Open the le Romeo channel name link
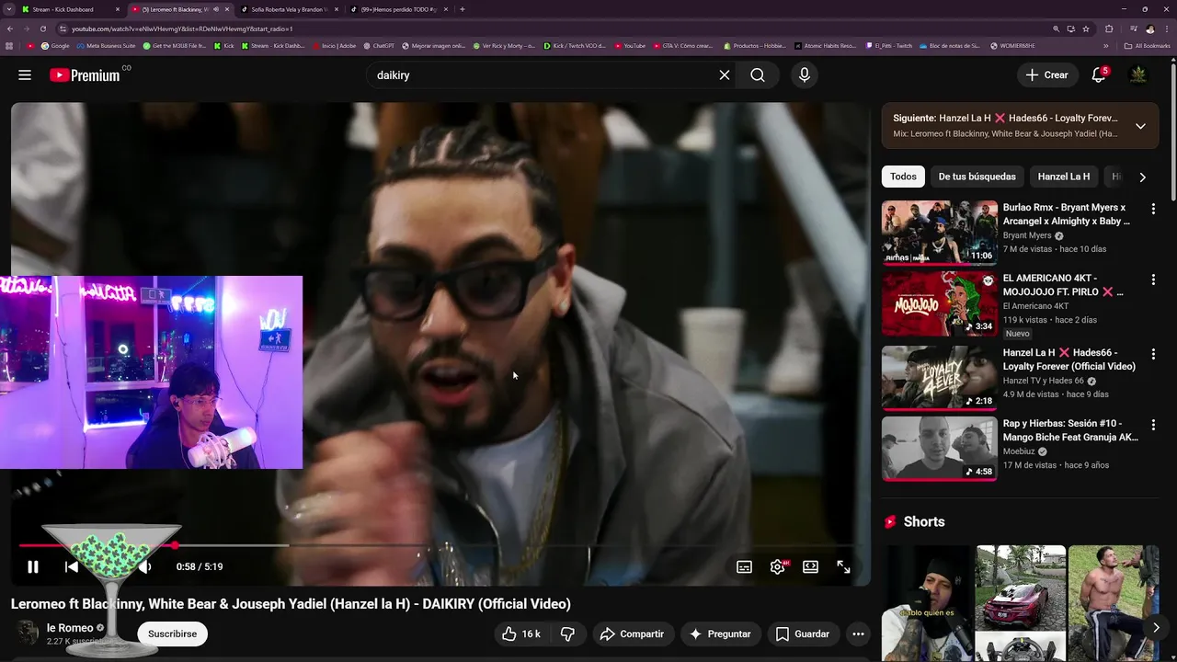Image resolution: width=1177 pixels, height=662 pixels. click(x=70, y=628)
